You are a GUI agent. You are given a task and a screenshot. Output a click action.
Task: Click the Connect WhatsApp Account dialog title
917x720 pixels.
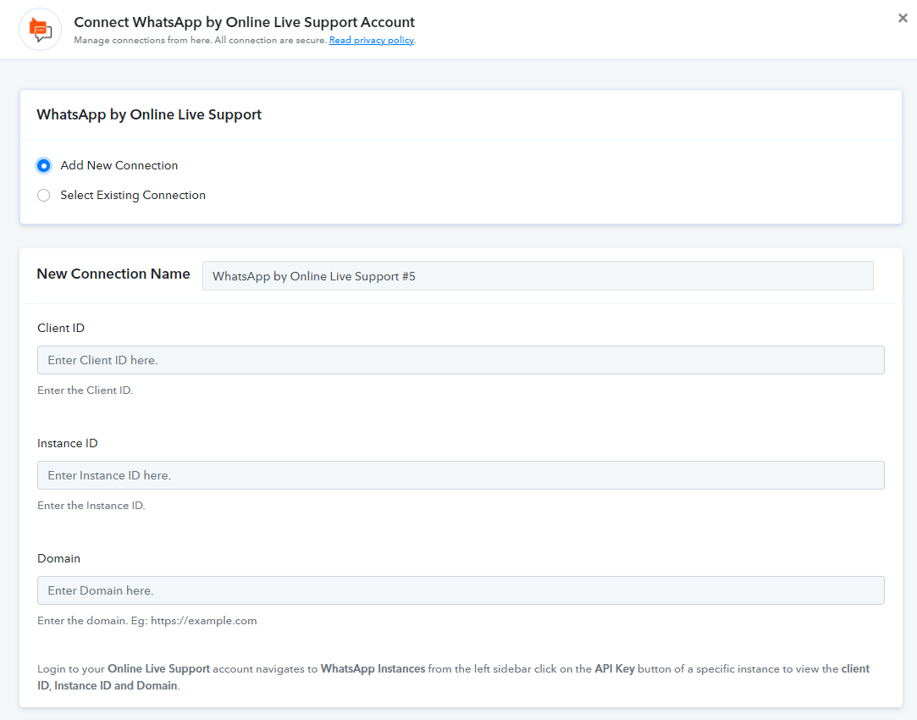tap(244, 22)
